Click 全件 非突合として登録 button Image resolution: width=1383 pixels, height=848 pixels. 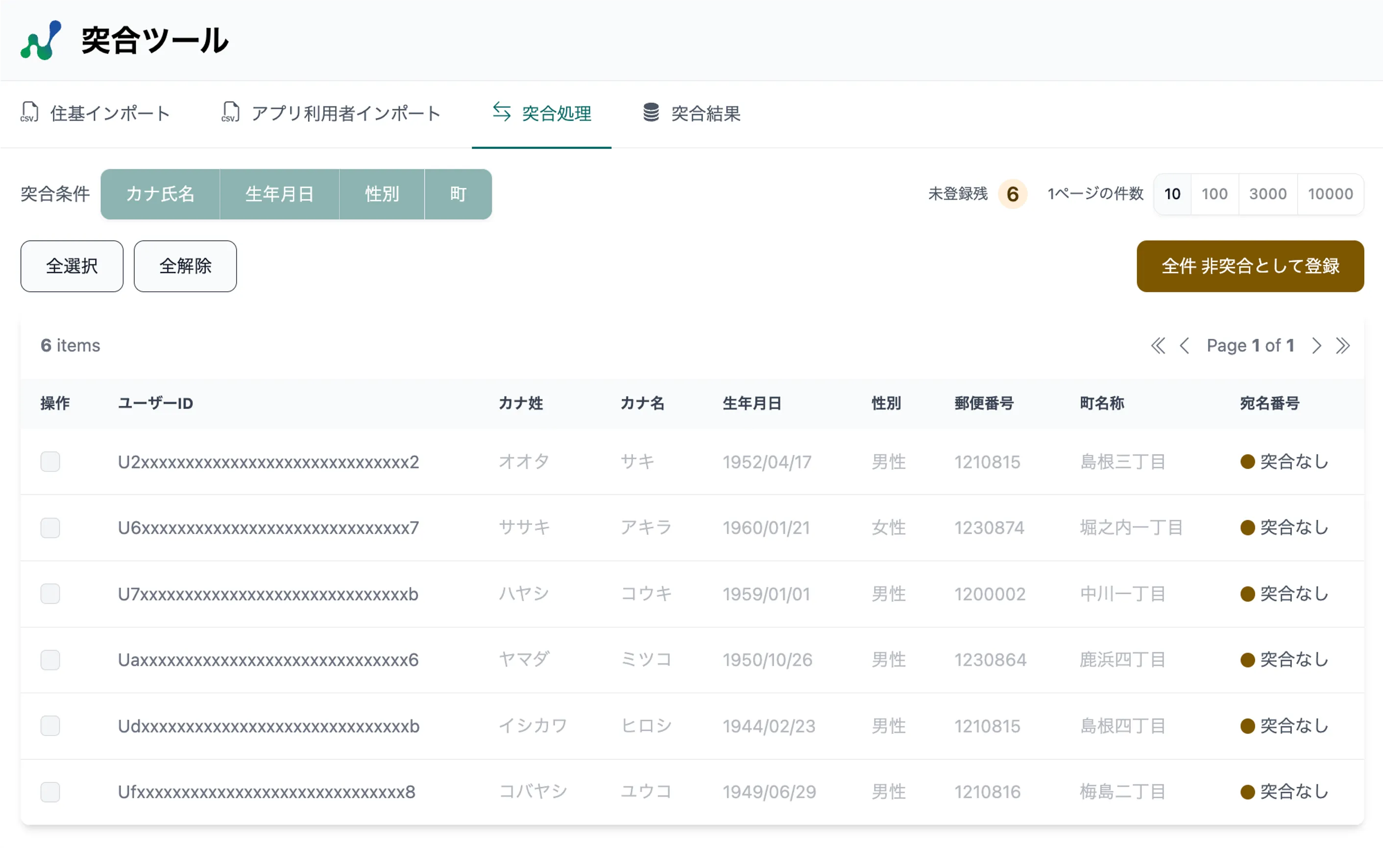coord(1250,266)
